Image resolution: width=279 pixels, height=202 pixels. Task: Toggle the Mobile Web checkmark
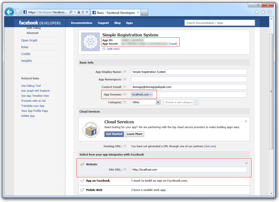coord(82,190)
